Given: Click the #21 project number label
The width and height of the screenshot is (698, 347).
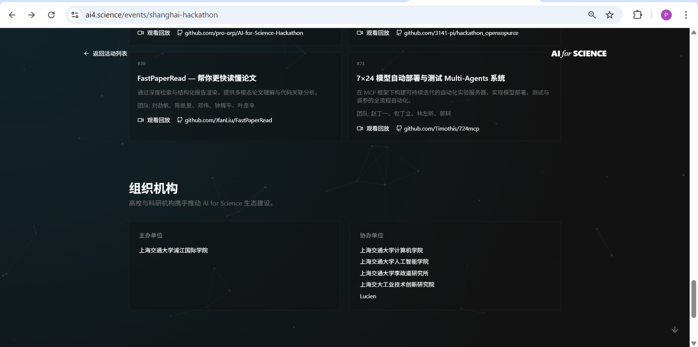Looking at the screenshot, I should point(361,63).
